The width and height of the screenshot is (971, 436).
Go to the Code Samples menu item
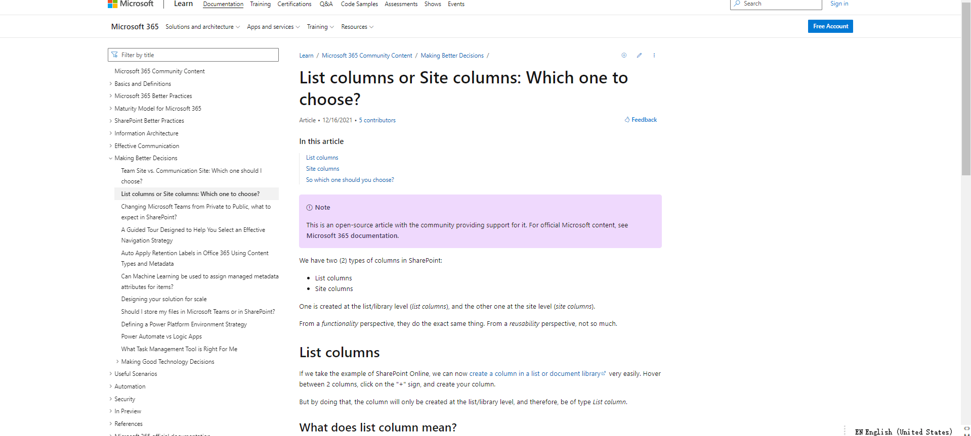359,4
